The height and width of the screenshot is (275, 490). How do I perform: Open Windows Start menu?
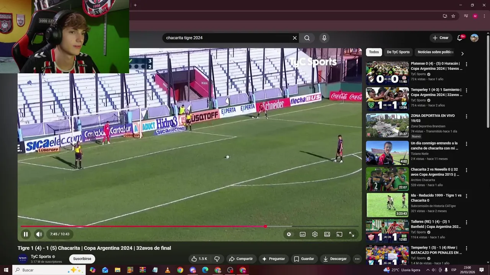pyautogui.click(x=6, y=270)
